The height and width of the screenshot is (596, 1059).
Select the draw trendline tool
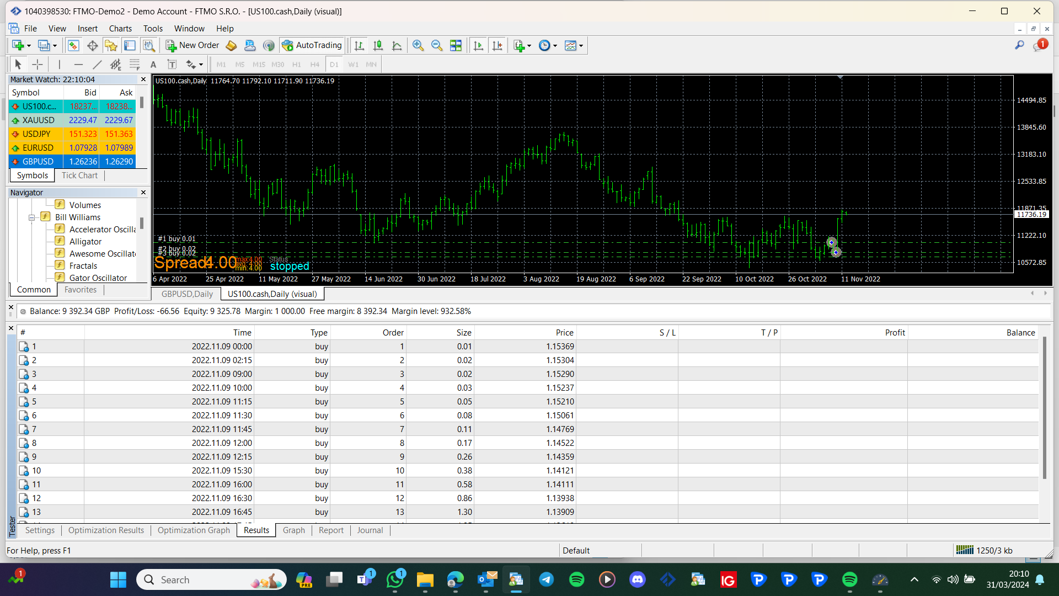click(97, 65)
